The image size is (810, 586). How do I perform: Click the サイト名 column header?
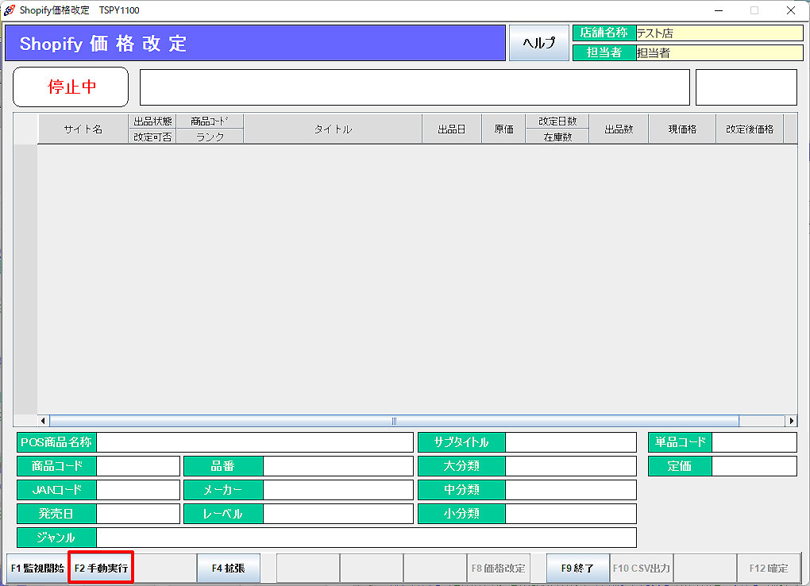(83, 129)
